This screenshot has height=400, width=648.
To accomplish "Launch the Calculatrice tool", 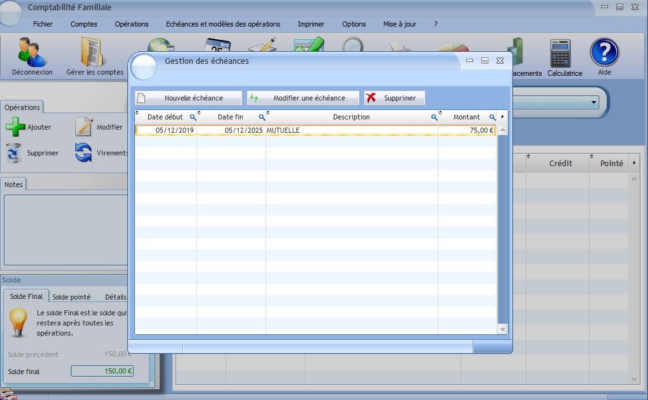I will point(561,53).
